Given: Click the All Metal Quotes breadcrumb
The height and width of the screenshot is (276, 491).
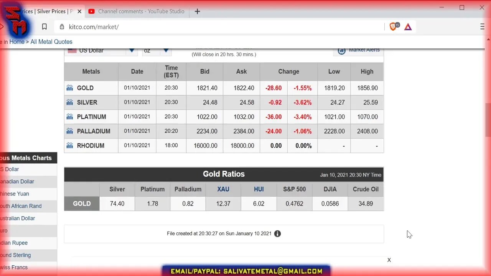Looking at the screenshot, I should [51, 42].
